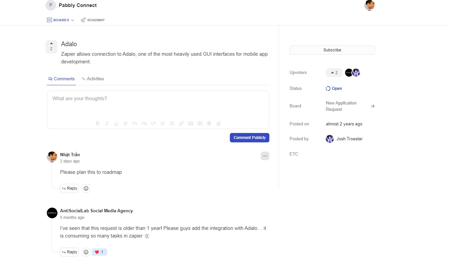
Task: Apply Heading 1 style in editor
Action: [x=135, y=123]
